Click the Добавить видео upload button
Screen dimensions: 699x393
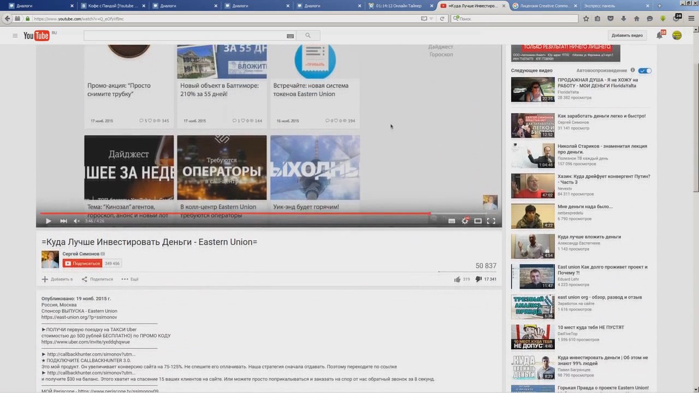[627, 35]
